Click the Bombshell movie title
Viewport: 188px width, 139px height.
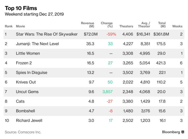(25, 111)
